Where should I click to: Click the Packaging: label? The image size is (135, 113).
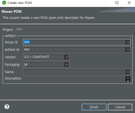(x=12, y=65)
